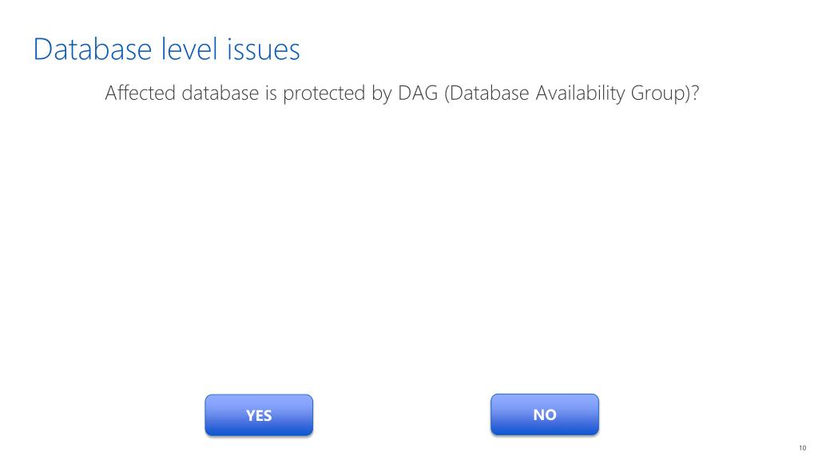The image size is (818, 460).
Task: Choose the blue NO option
Action: coord(545,414)
